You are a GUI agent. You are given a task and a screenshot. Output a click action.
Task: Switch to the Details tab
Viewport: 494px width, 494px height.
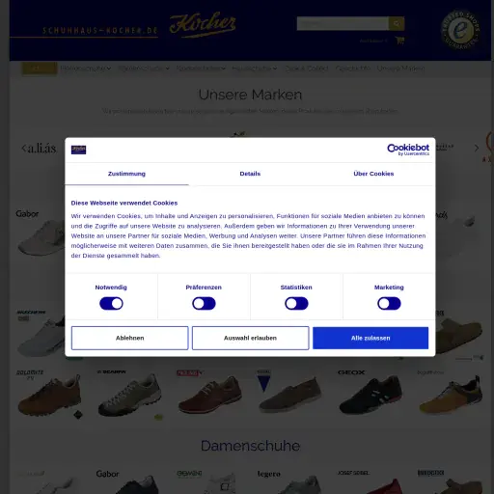(250, 174)
